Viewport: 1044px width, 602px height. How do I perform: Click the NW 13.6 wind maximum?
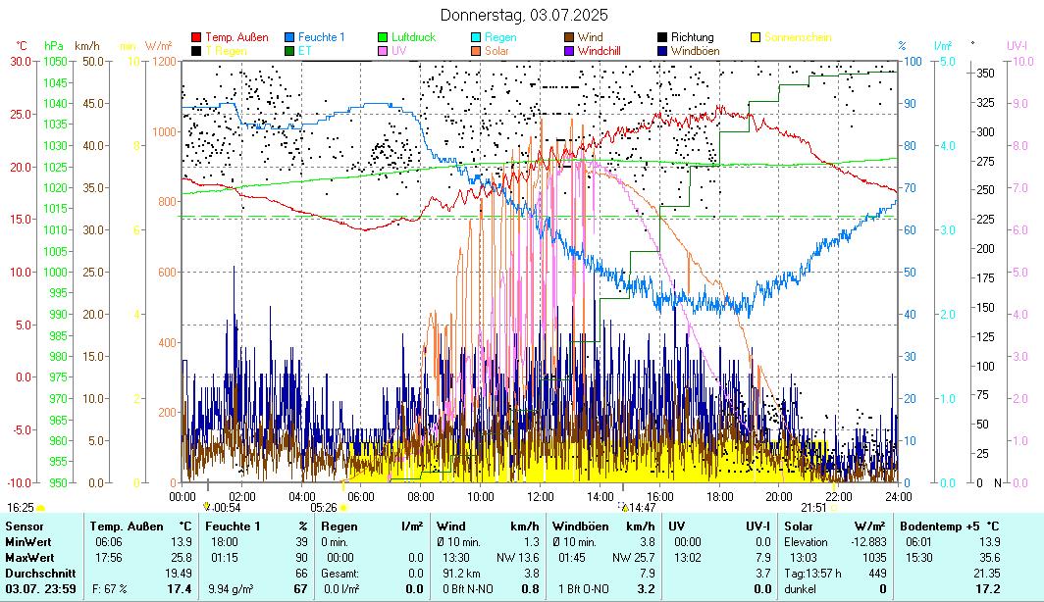point(518,558)
